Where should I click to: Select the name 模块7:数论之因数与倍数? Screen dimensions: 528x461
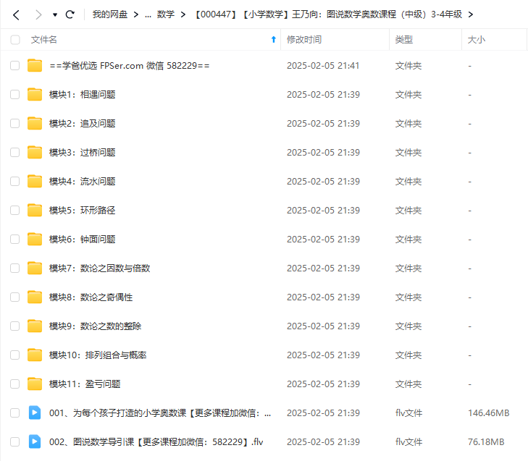(x=100, y=268)
